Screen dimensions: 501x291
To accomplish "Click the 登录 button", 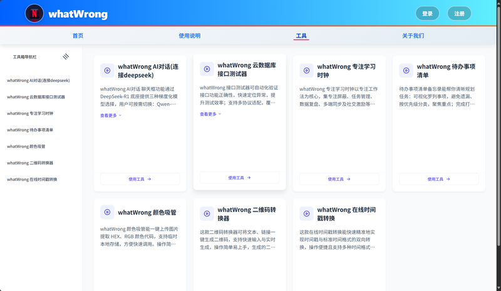I will 427,13.
